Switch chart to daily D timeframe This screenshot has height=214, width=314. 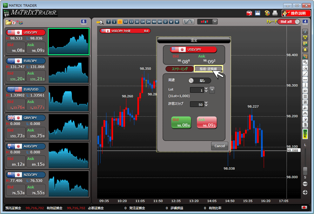tap(165, 22)
